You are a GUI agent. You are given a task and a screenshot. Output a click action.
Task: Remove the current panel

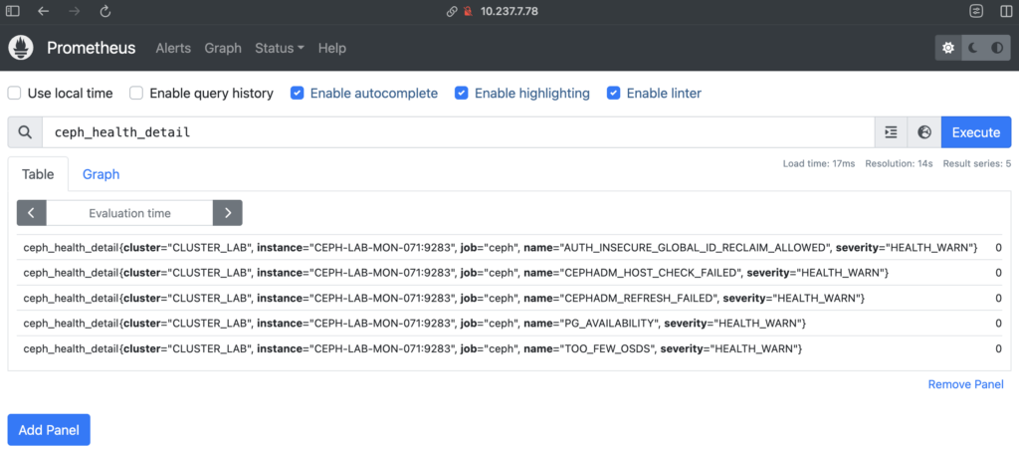(965, 384)
